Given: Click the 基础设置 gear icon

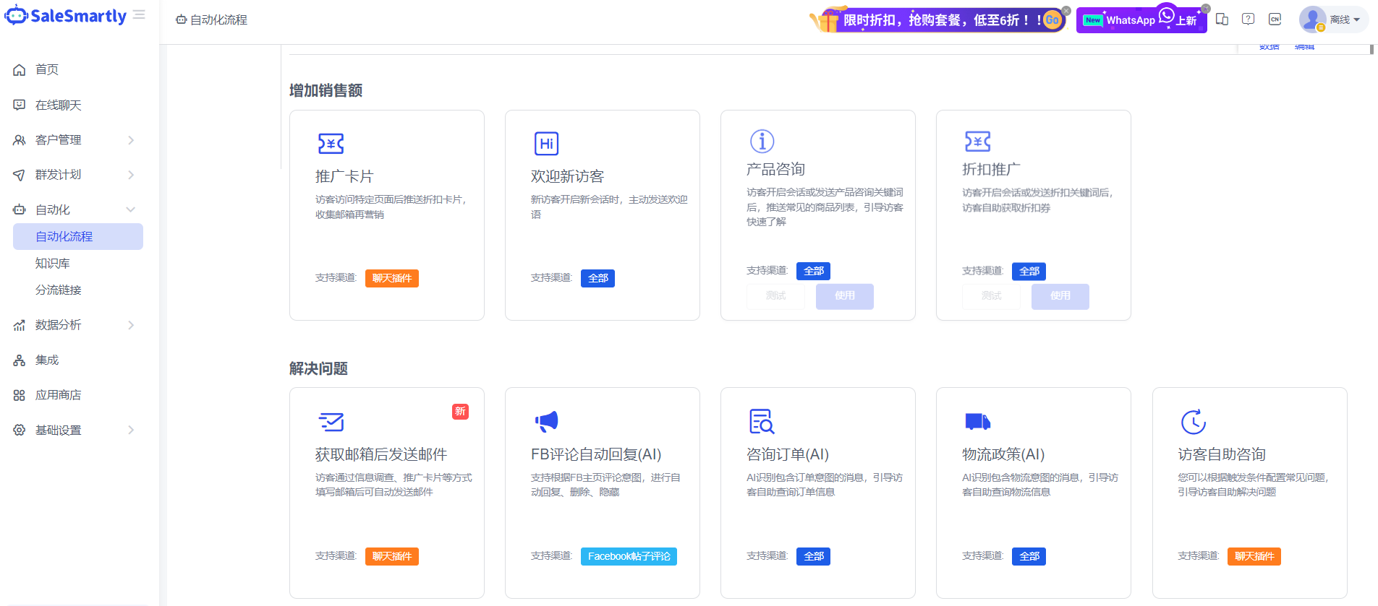Looking at the screenshot, I should [20, 430].
